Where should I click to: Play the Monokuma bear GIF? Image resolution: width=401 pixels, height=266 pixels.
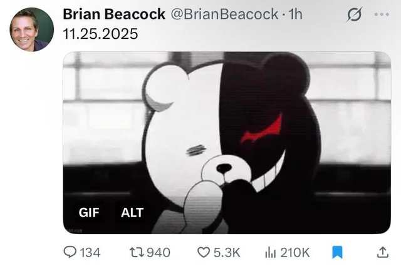click(227, 143)
